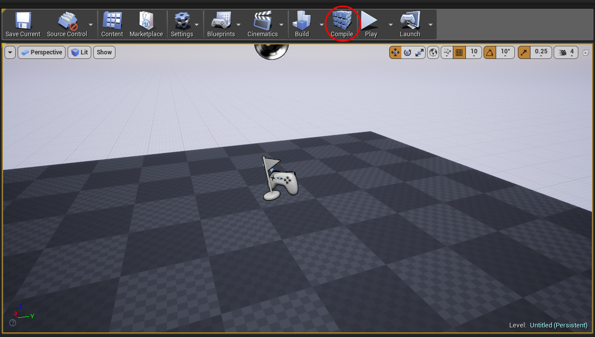
Task: Select the scale gizmo mode
Action: click(420, 52)
